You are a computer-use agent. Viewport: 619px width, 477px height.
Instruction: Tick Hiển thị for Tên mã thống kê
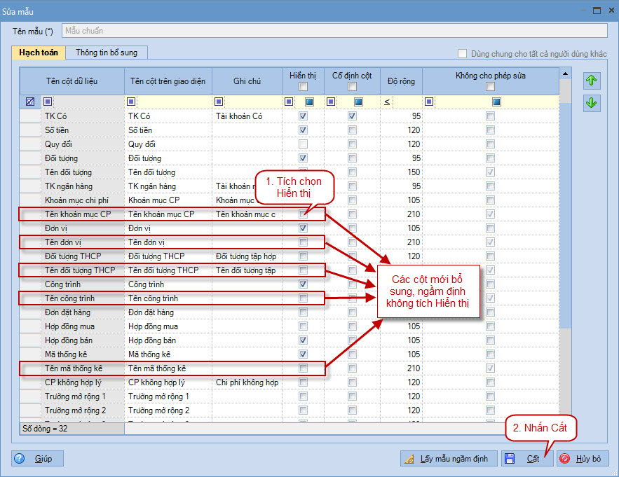click(x=303, y=368)
